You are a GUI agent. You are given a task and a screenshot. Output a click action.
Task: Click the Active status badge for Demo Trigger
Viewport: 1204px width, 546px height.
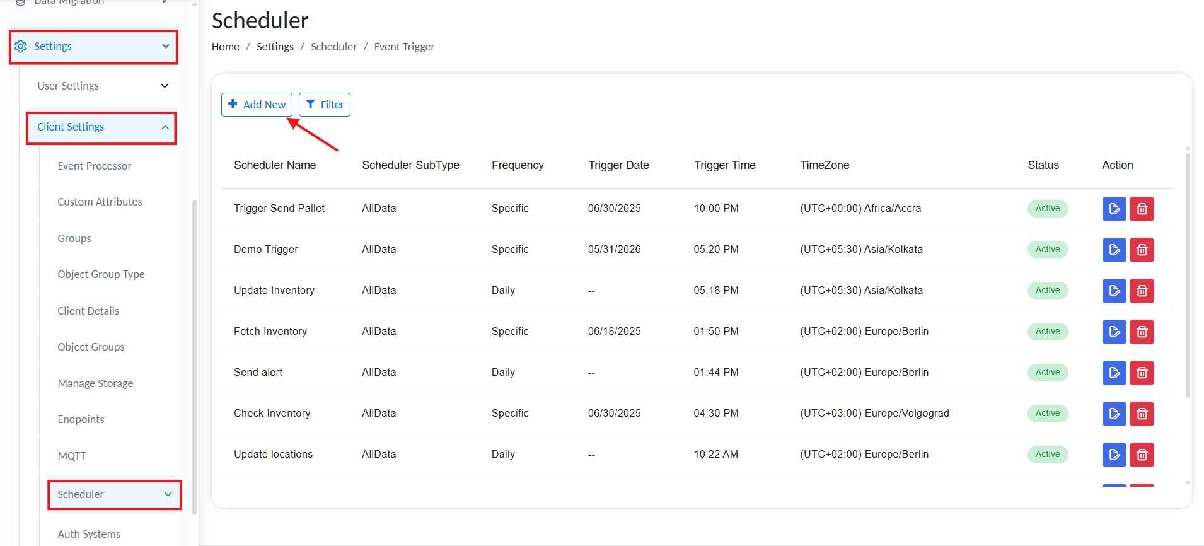(x=1047, y=250)
